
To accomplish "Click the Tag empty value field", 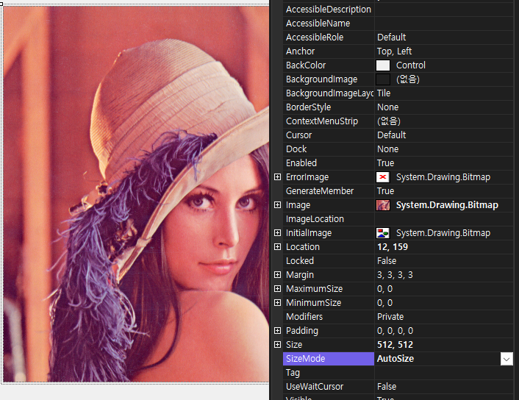I will pos(444,373).
